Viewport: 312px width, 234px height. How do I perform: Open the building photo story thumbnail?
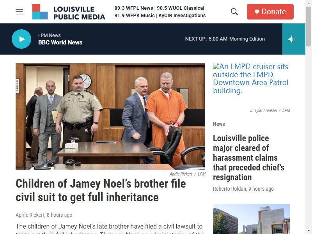(251, 219)
